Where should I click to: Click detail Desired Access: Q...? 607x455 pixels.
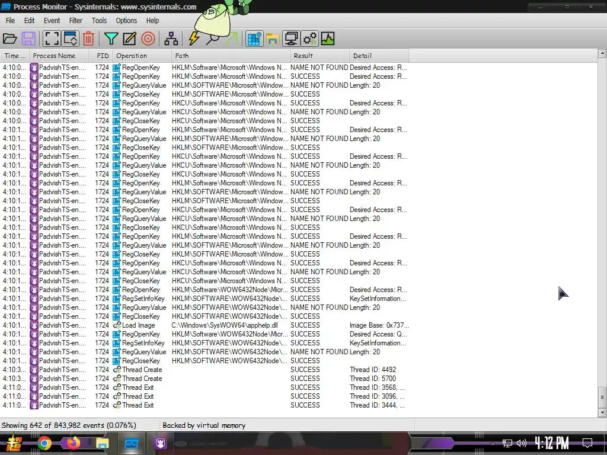(x=378, y=334)
